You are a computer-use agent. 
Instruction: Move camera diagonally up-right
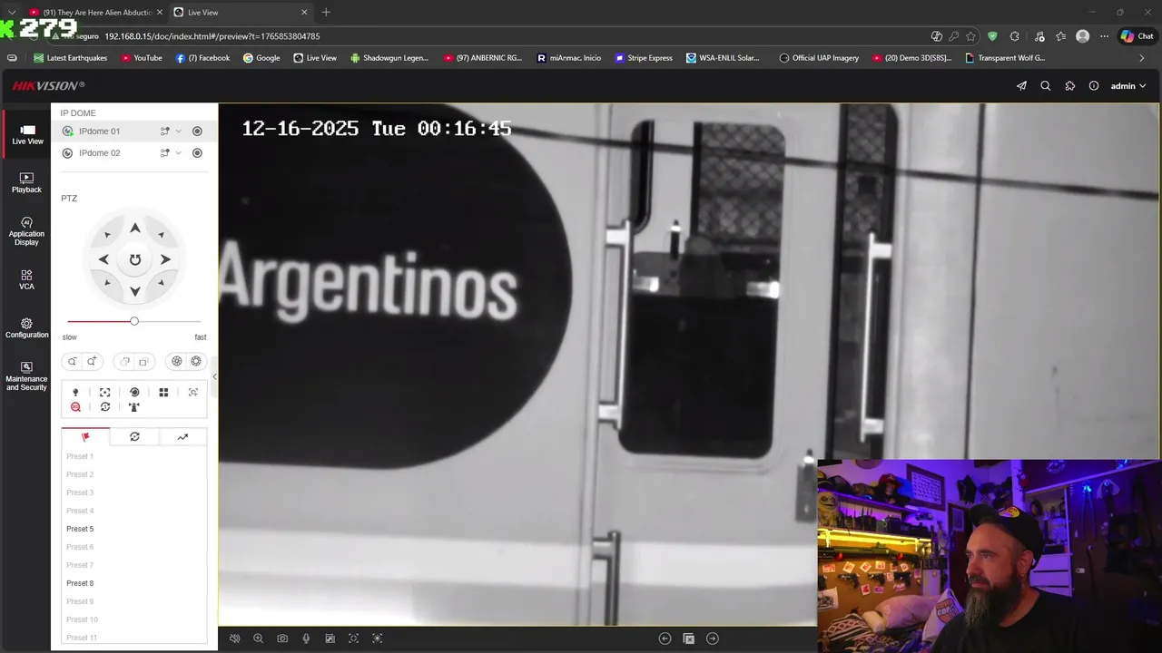pyautogui.click(x=161, y=235)
